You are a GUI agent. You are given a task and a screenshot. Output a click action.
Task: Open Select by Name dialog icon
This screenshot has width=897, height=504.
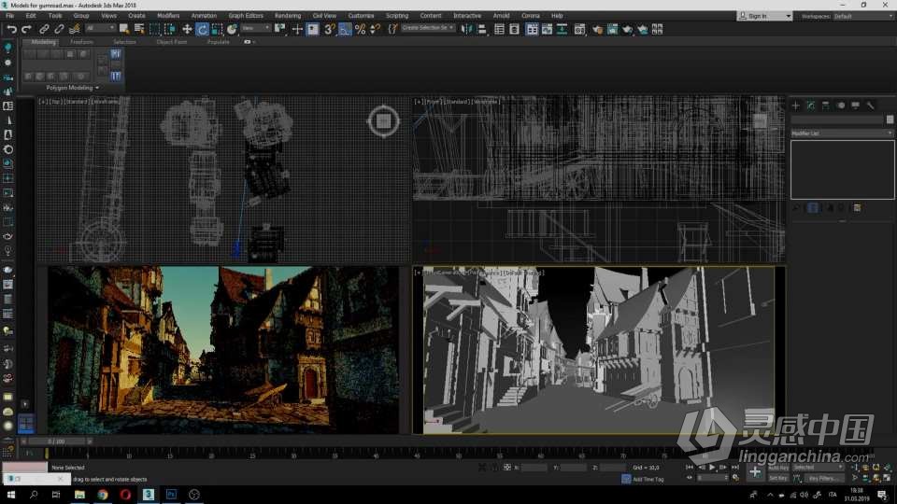[139, 29]
